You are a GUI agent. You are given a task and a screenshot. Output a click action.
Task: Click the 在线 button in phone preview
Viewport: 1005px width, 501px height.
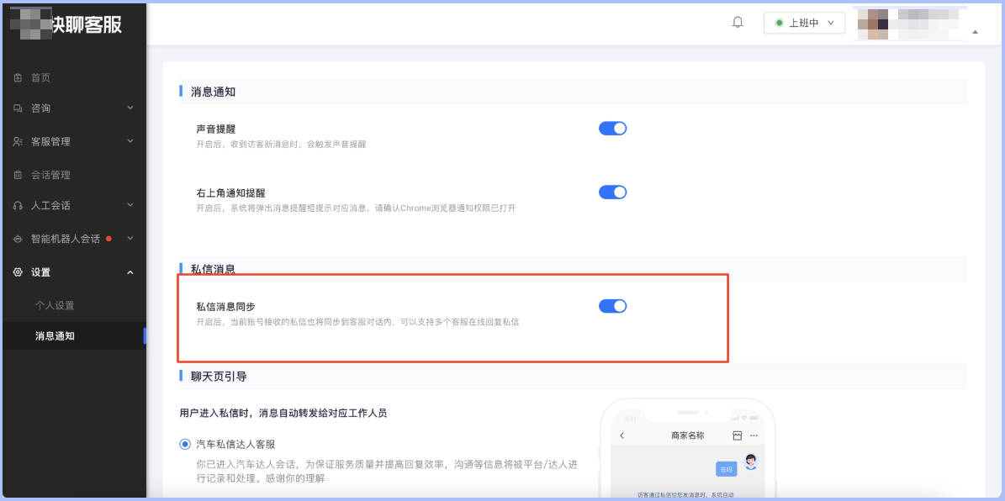coord(726,469)
